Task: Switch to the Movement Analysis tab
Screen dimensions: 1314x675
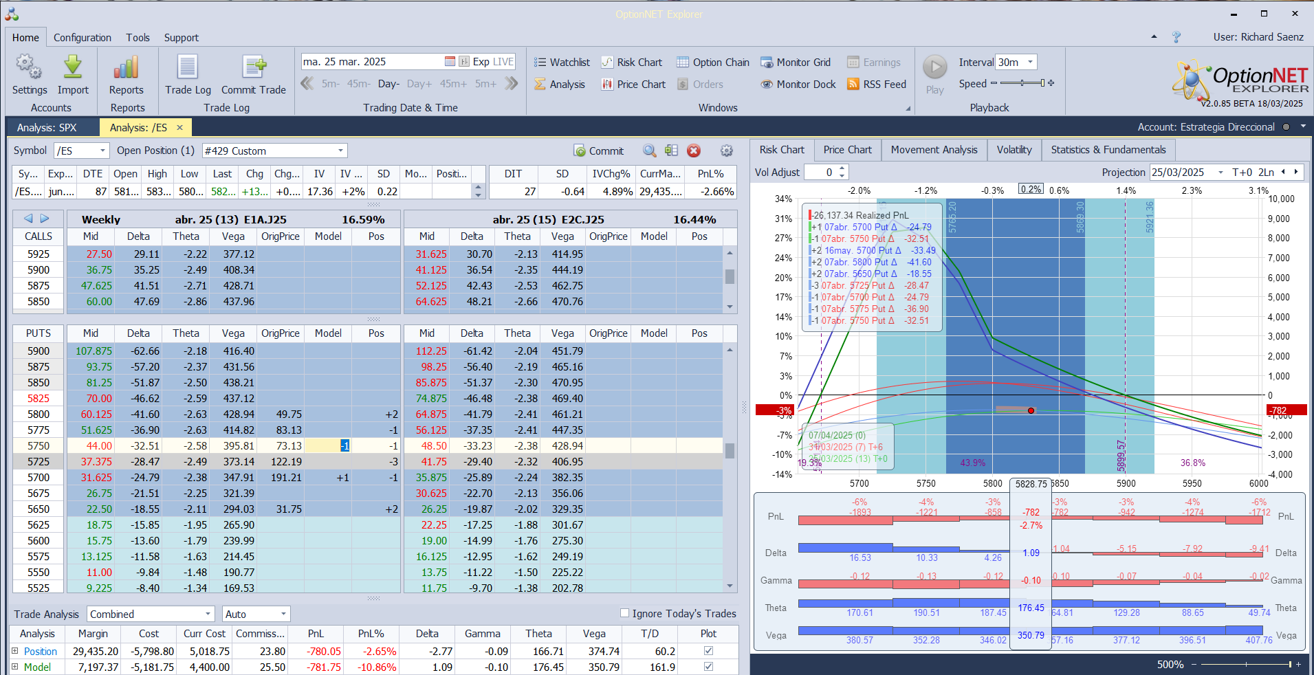Action: [934, 150]
